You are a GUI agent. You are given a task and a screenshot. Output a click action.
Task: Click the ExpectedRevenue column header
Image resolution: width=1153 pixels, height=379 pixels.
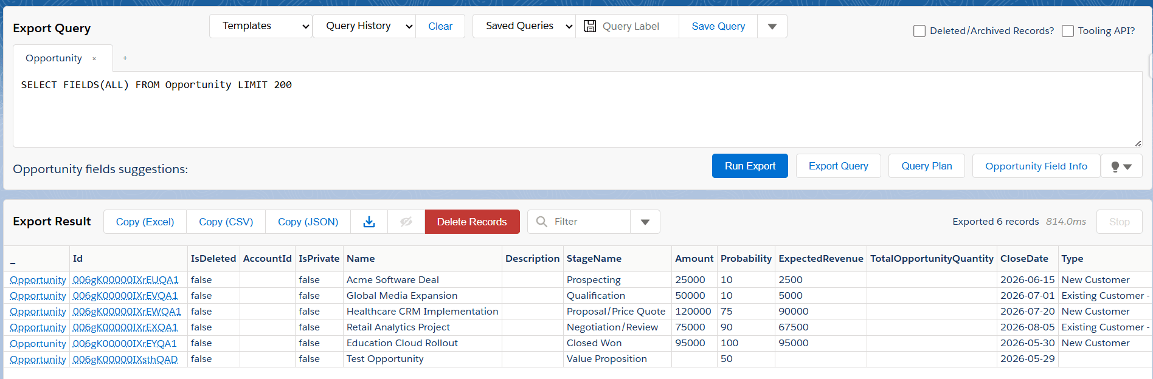click(x=821, y=259)
